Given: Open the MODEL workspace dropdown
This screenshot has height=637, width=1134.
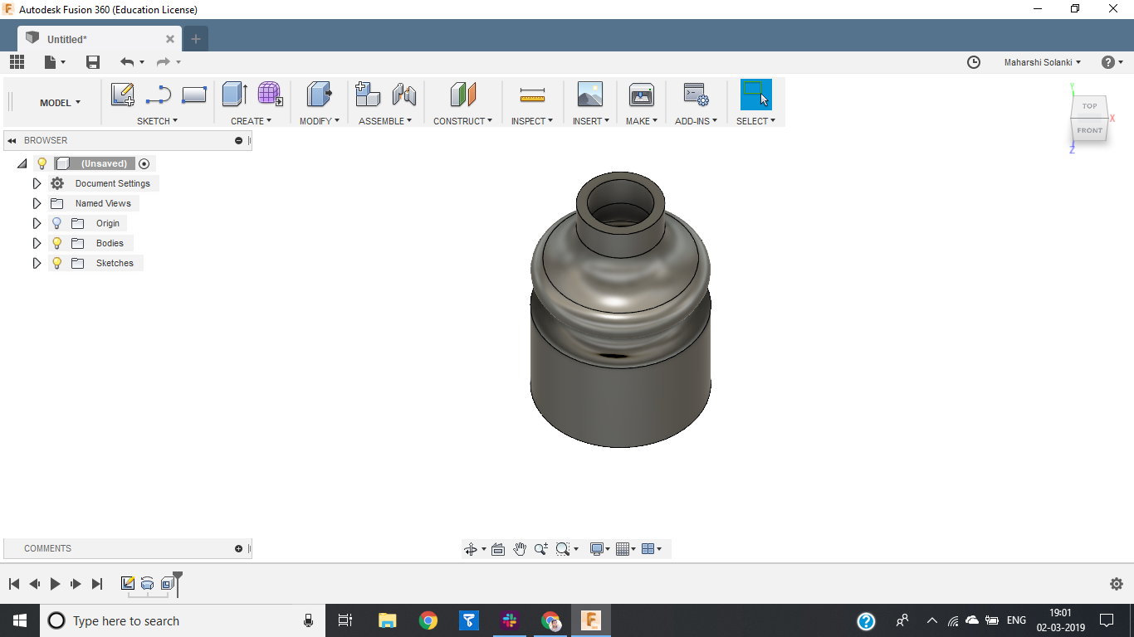Looking at the screenshot, I should 61,103.
